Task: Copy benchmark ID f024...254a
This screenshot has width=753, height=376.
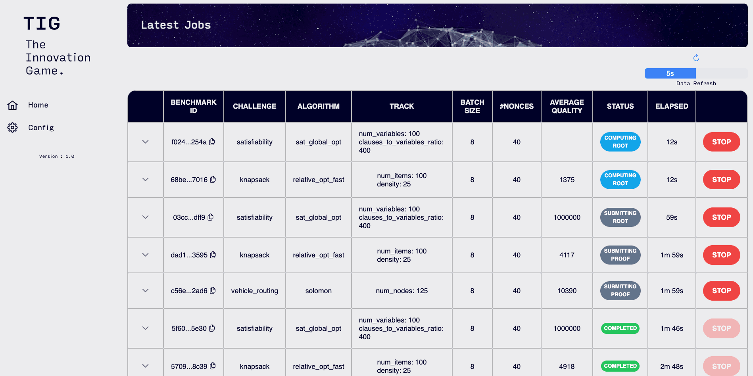Action: point(212,142)
